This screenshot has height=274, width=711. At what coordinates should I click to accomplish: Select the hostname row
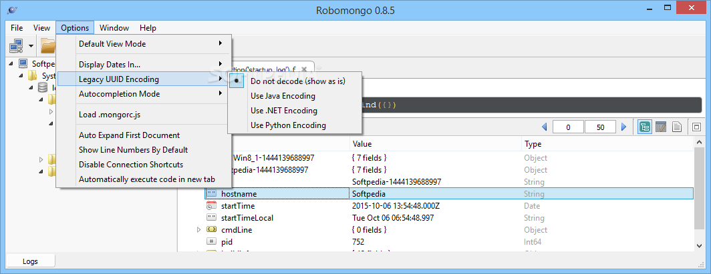449,194
